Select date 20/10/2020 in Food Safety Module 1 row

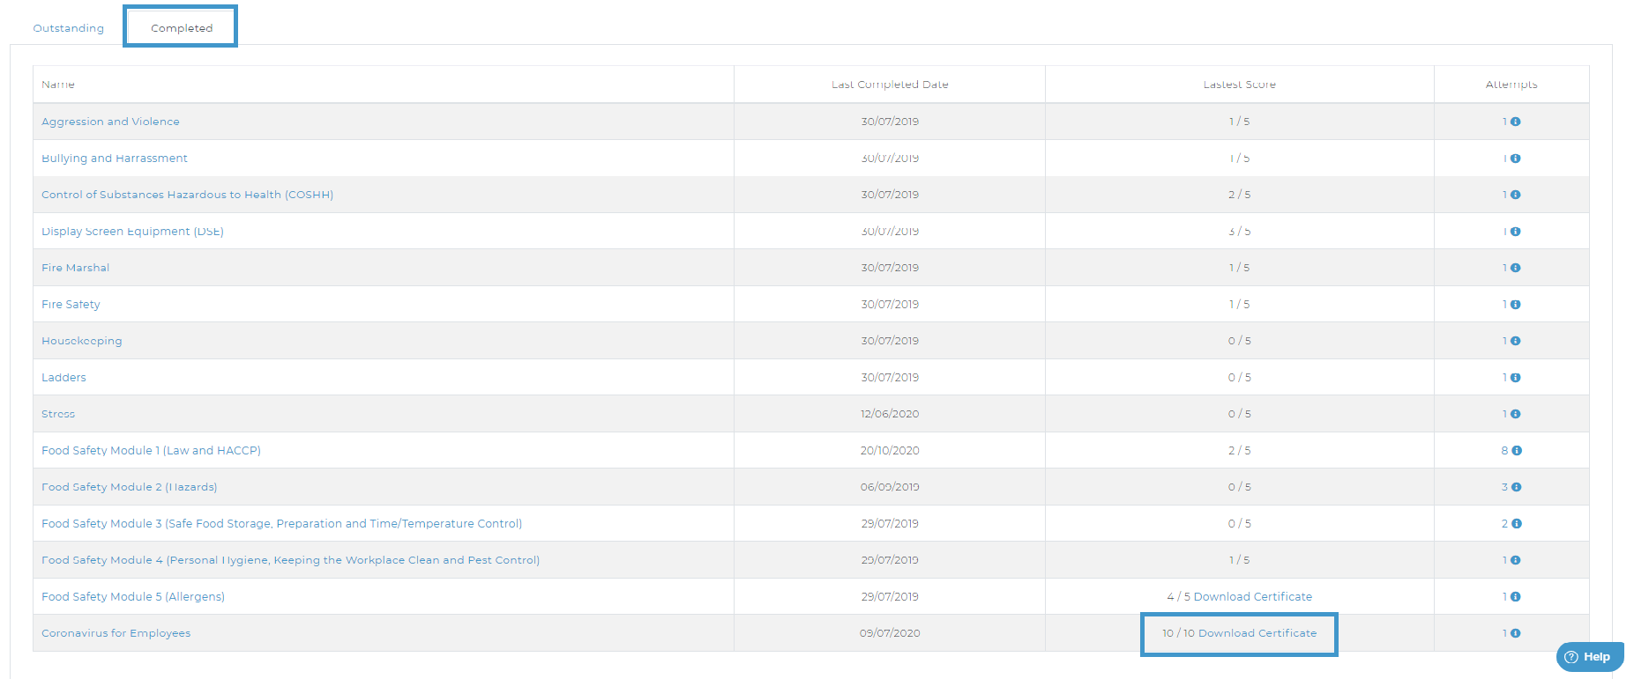890,450
